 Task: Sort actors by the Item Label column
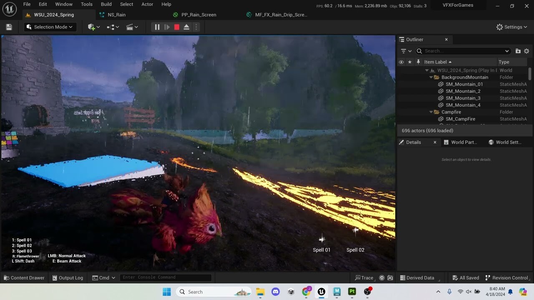435,62
